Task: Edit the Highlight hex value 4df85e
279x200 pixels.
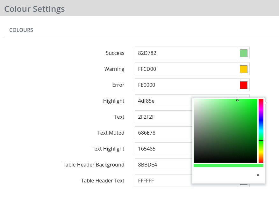Action: click(163, 101)
